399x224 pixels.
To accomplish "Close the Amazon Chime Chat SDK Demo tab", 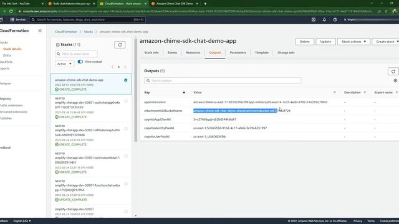I will pos(197,4).
